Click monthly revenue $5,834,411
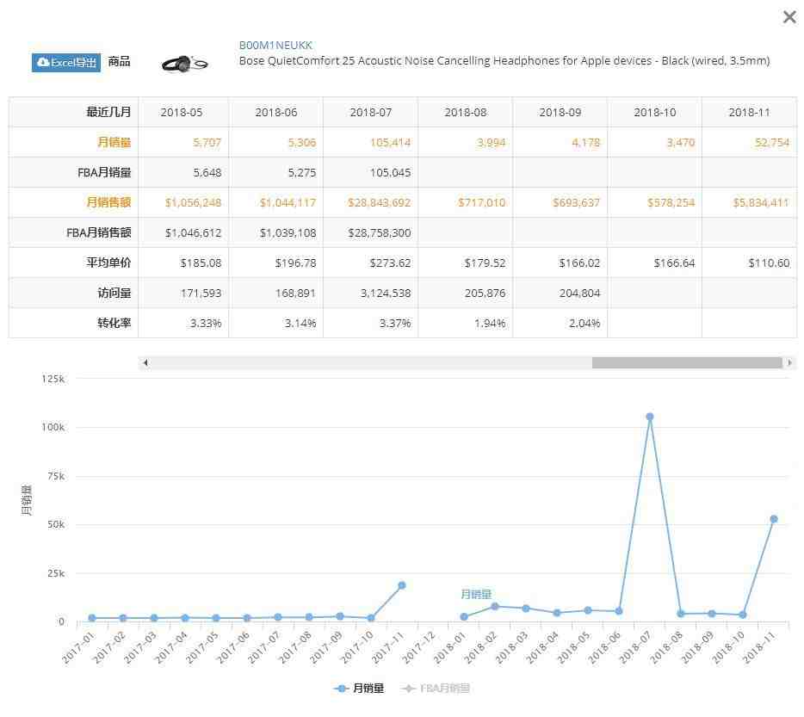 tap(761, 202)
